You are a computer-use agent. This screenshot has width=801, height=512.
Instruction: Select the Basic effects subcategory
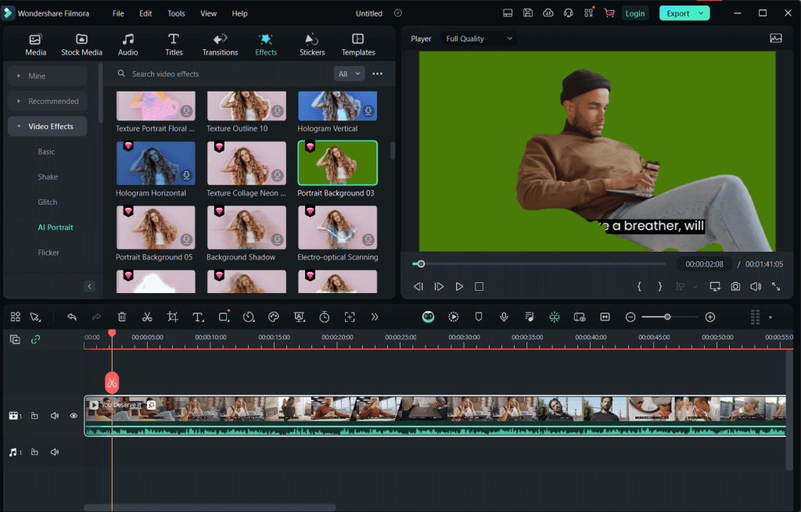[x=46, y=152]
